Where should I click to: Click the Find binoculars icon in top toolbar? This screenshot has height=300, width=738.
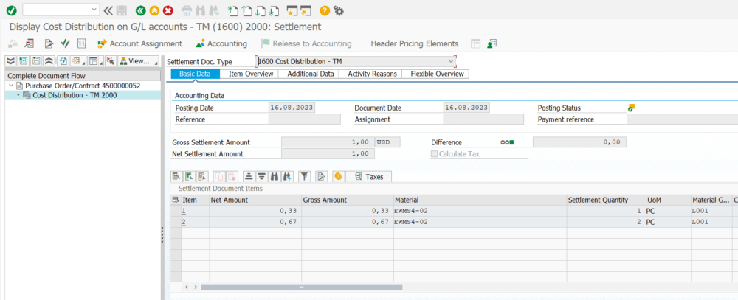[x=201, y=10]
